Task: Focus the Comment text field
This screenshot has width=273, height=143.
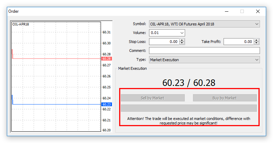Action: click(204, 51)
